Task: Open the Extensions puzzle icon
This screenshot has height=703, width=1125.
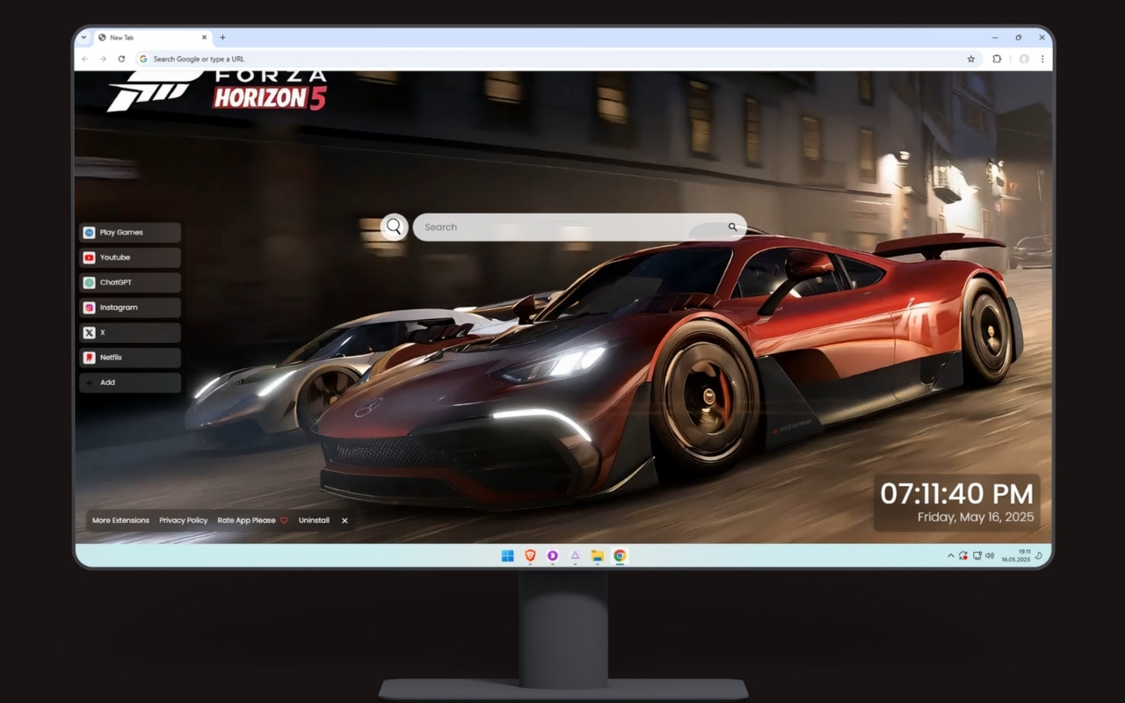Action: point(997,59)
